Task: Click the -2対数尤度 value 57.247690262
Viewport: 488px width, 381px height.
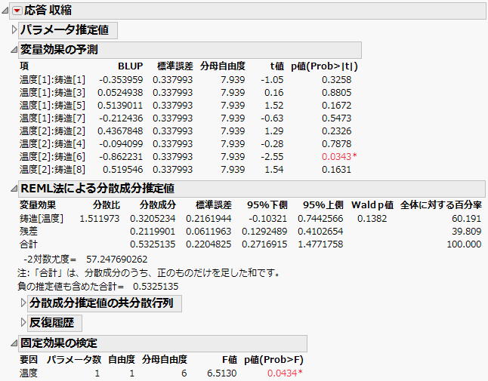Action: [x=117, y=260]
